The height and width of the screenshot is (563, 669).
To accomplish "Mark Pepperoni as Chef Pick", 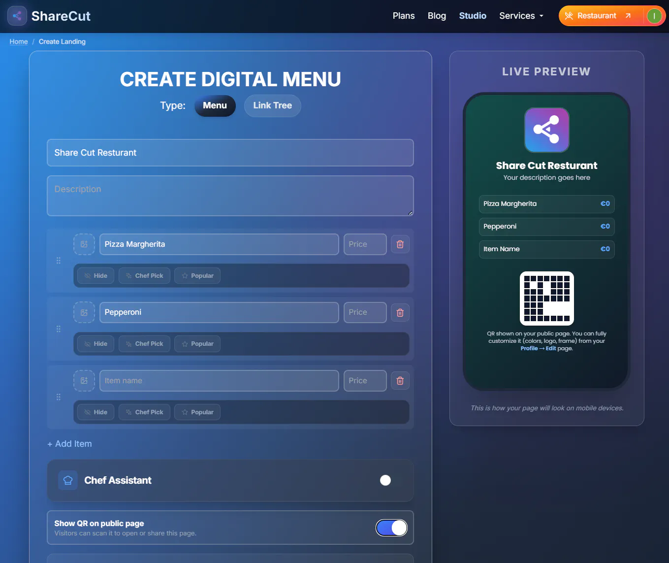I will pos(144,344).
